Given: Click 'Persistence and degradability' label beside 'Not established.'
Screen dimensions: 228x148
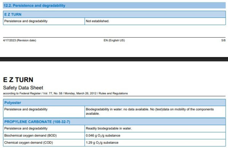Looking at the screenshot, I should tap(26, 21).
